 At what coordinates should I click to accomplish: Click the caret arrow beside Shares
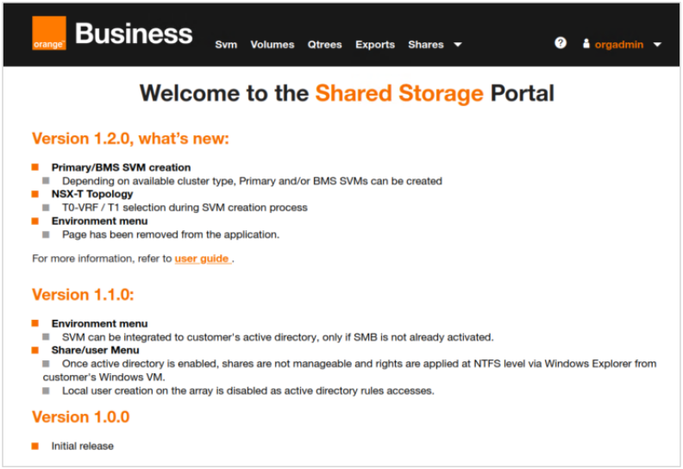pos(458,45)
